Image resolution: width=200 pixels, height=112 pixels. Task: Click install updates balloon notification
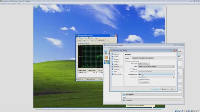[140, 106]
